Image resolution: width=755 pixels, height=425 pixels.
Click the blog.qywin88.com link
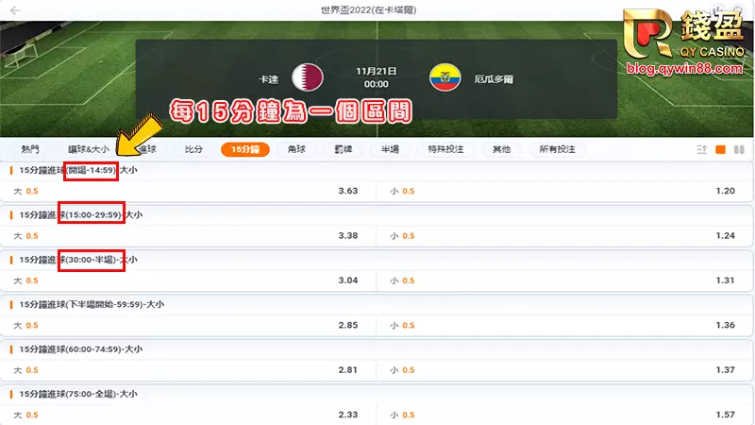[x=682, y=69]
